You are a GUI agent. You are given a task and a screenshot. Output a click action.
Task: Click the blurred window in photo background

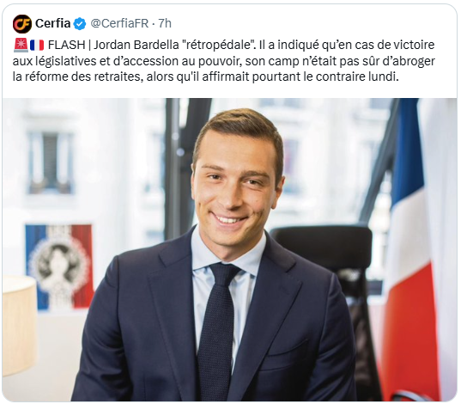[50, 162]
